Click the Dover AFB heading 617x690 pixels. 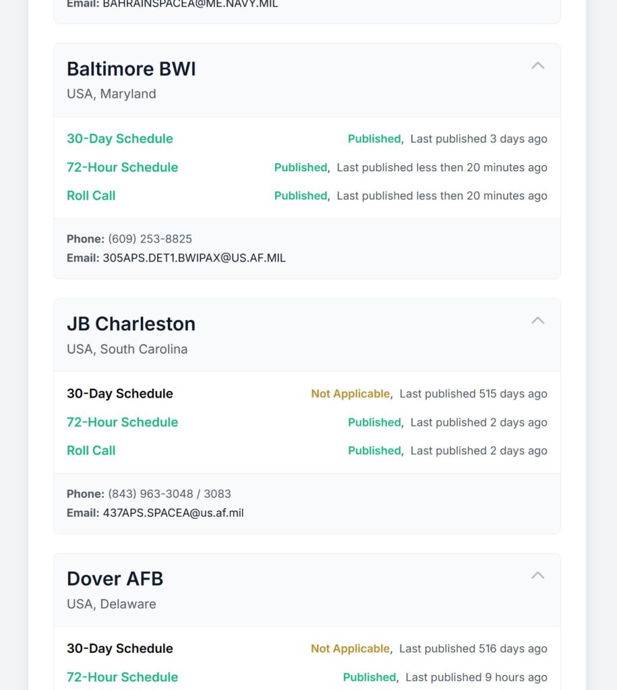pos(115,579)
